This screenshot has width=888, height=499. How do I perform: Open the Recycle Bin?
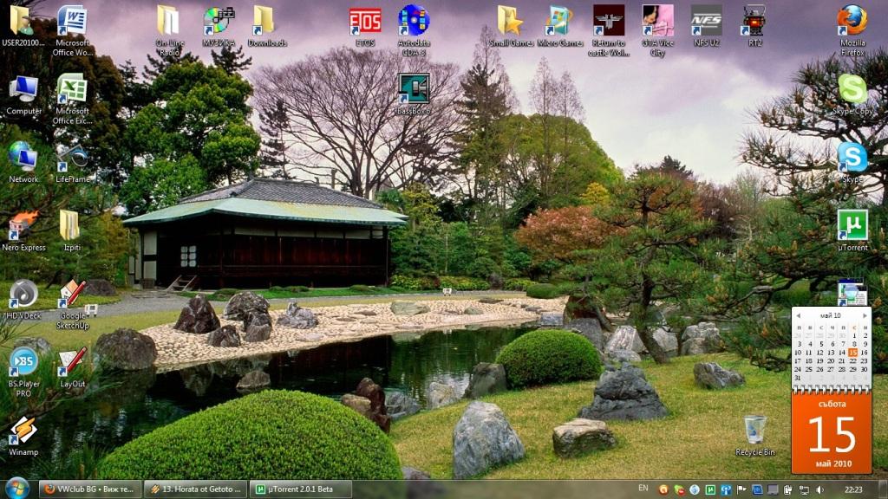[x=754, y=430]
